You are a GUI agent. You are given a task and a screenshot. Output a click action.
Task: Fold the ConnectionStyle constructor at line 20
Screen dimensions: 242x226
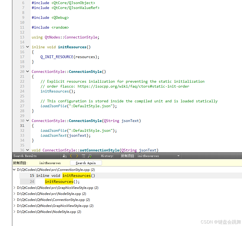pyautogui.click(x=28, y=72)
